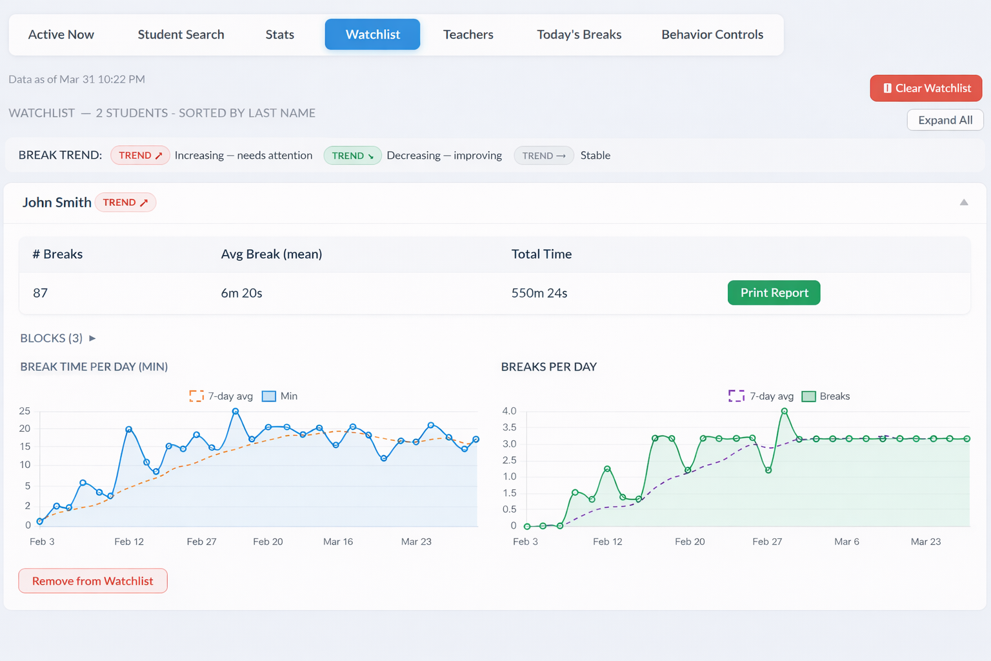Viewport: 991px width, 661px height.
Task: Remove John Smith from the watchlist
Action: point(92,580)
